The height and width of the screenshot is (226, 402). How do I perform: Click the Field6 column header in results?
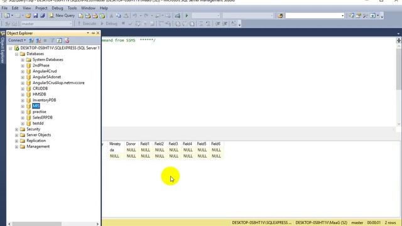click(215, 144)
